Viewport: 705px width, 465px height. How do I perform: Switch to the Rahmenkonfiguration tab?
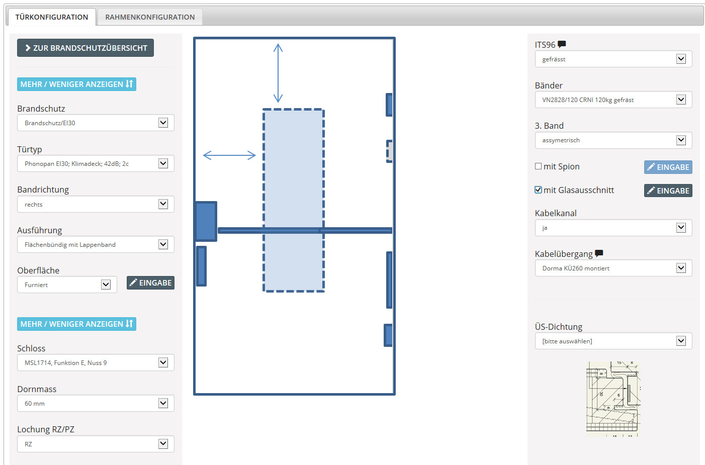click(x=150, y=17)
